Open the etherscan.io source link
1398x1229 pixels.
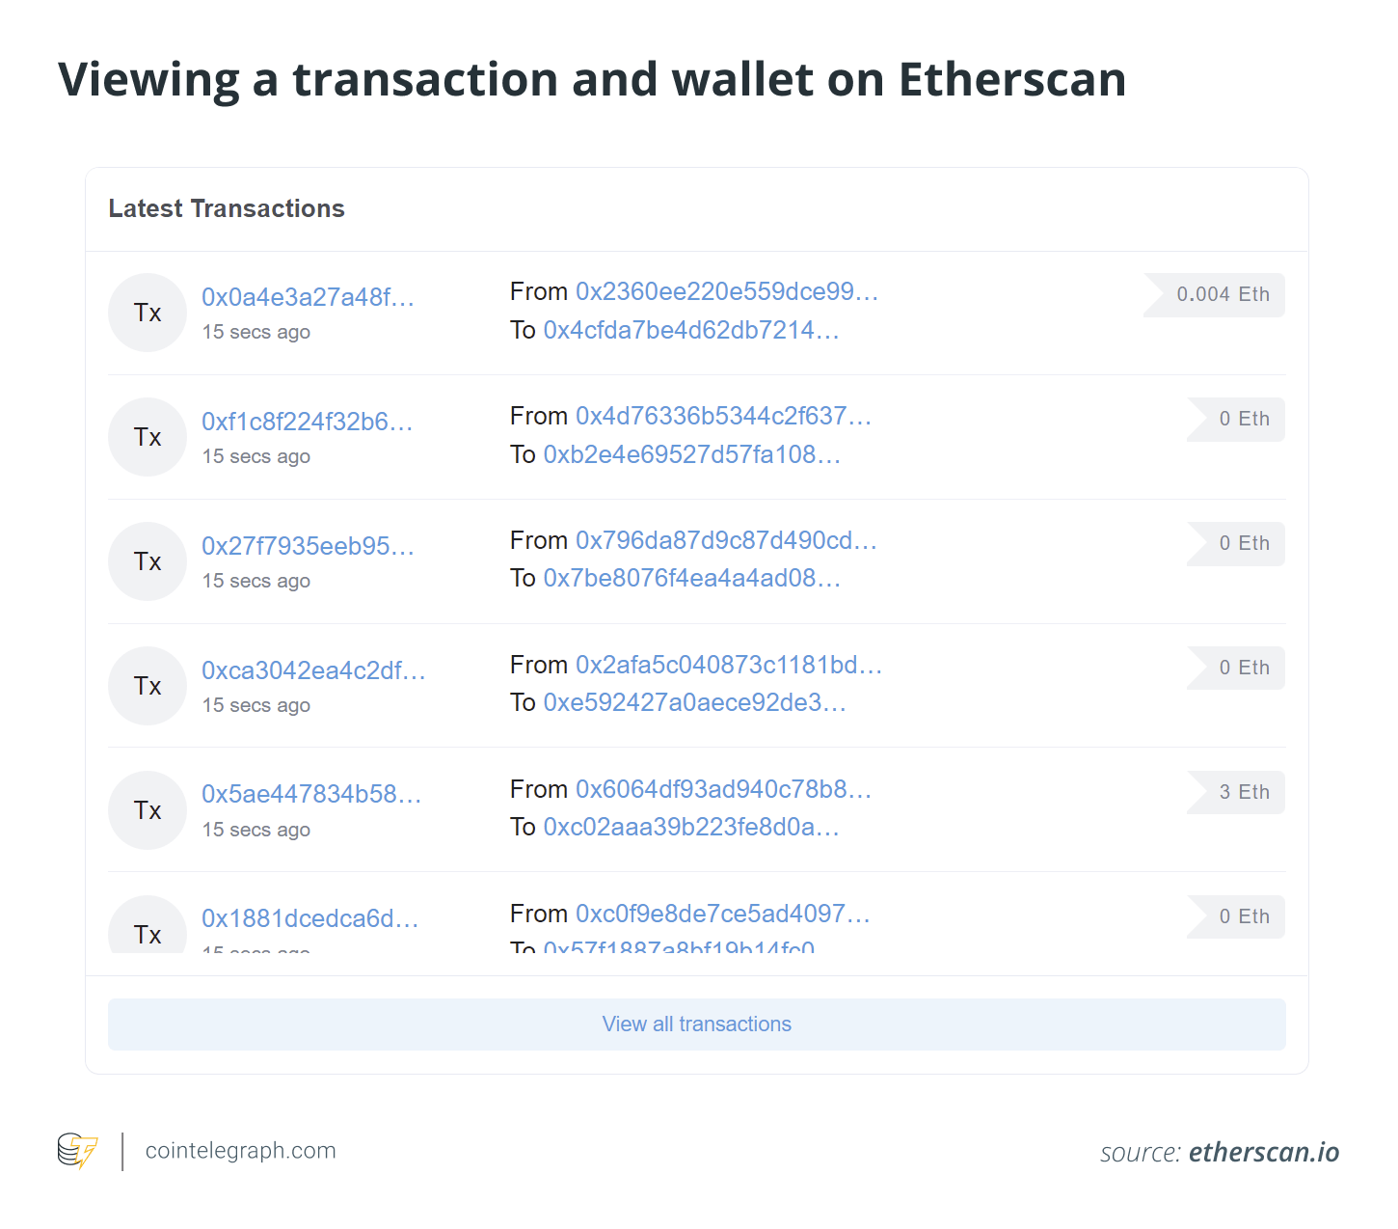[x=1264, y=1152]
